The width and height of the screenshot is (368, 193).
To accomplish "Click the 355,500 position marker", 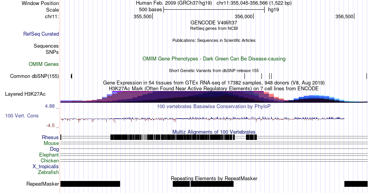I will click(x=143, y=16).
